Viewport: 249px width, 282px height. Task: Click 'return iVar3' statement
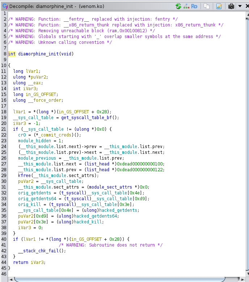[29, 262]
